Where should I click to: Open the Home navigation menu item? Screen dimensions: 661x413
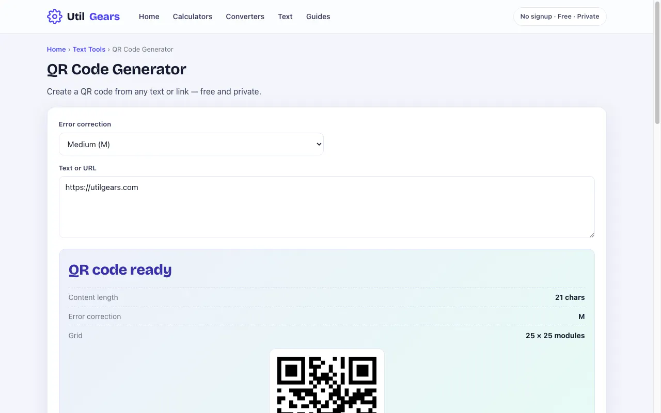(149, 17)
